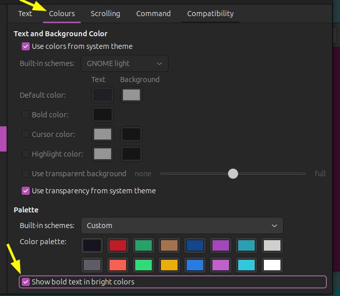
Task: Open the Cursor color text swatch
Action: coord(102,134)
